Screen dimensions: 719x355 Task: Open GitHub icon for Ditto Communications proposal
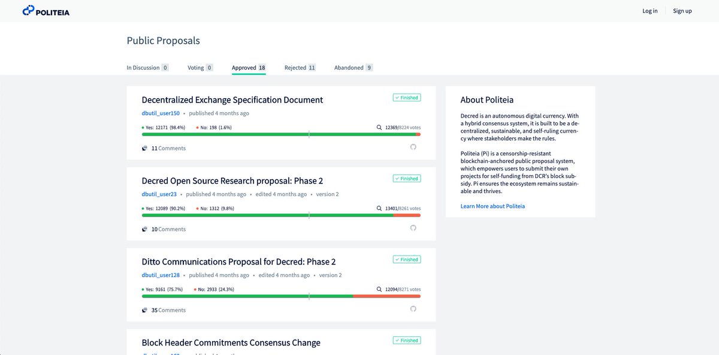click(413, 309)
